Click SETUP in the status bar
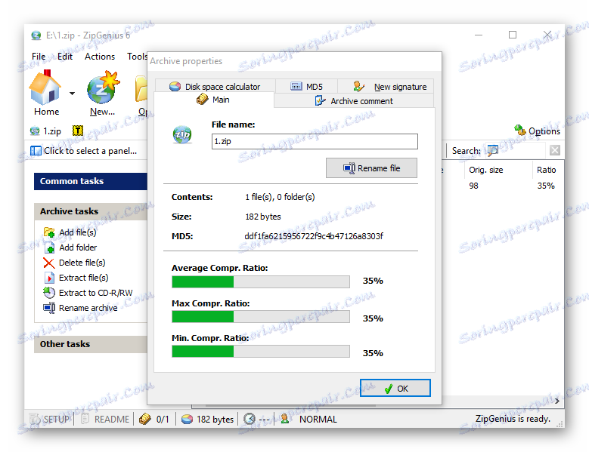The width and height of the screenshot is (589, 452). click(51, 419)
